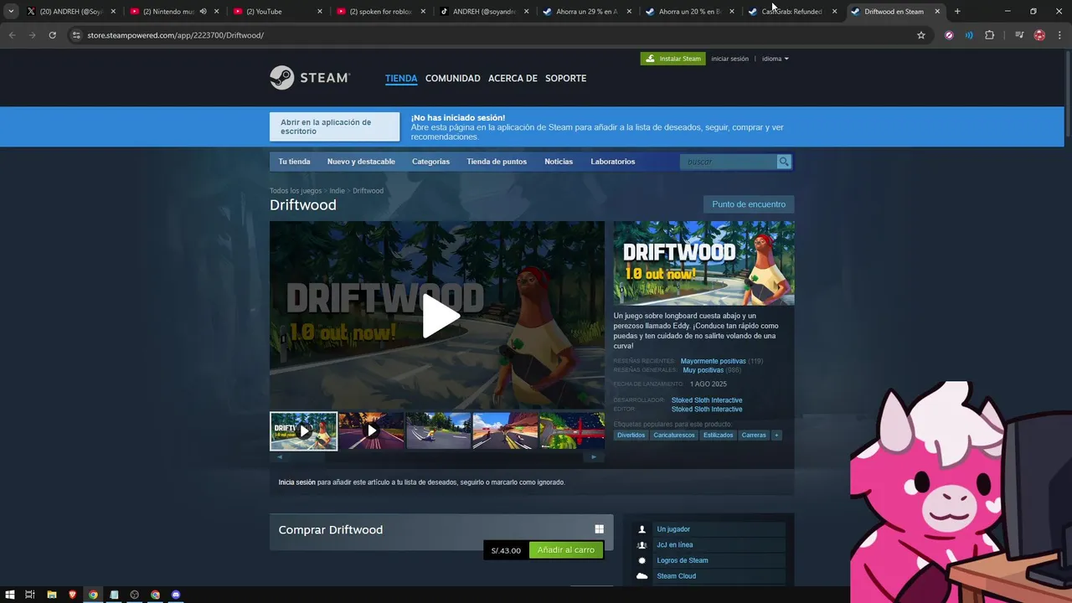Open Noticias section
This screenshot has height=603, width=1072.
[559, 162]
